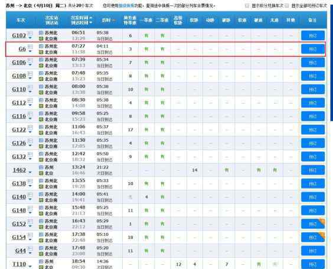This screenshot has height=269, width=333.
Task: Enable 显示积分兑换车次 checkbox
Action: click(247, 6)
